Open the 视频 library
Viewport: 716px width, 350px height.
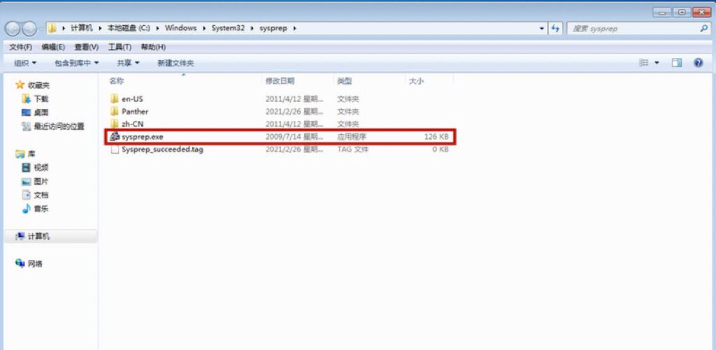(36, 168)
